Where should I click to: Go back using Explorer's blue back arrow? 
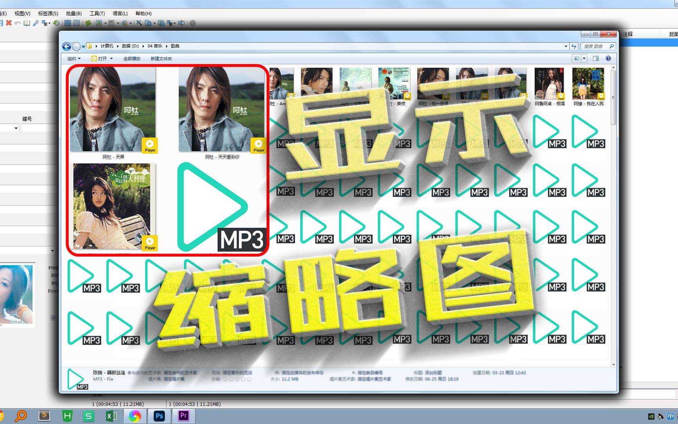67,47
